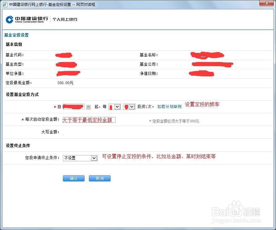This screenshot has height=230, width=276.
Task: Open the investment frequency second dropdown
Action: pos(129,106)
